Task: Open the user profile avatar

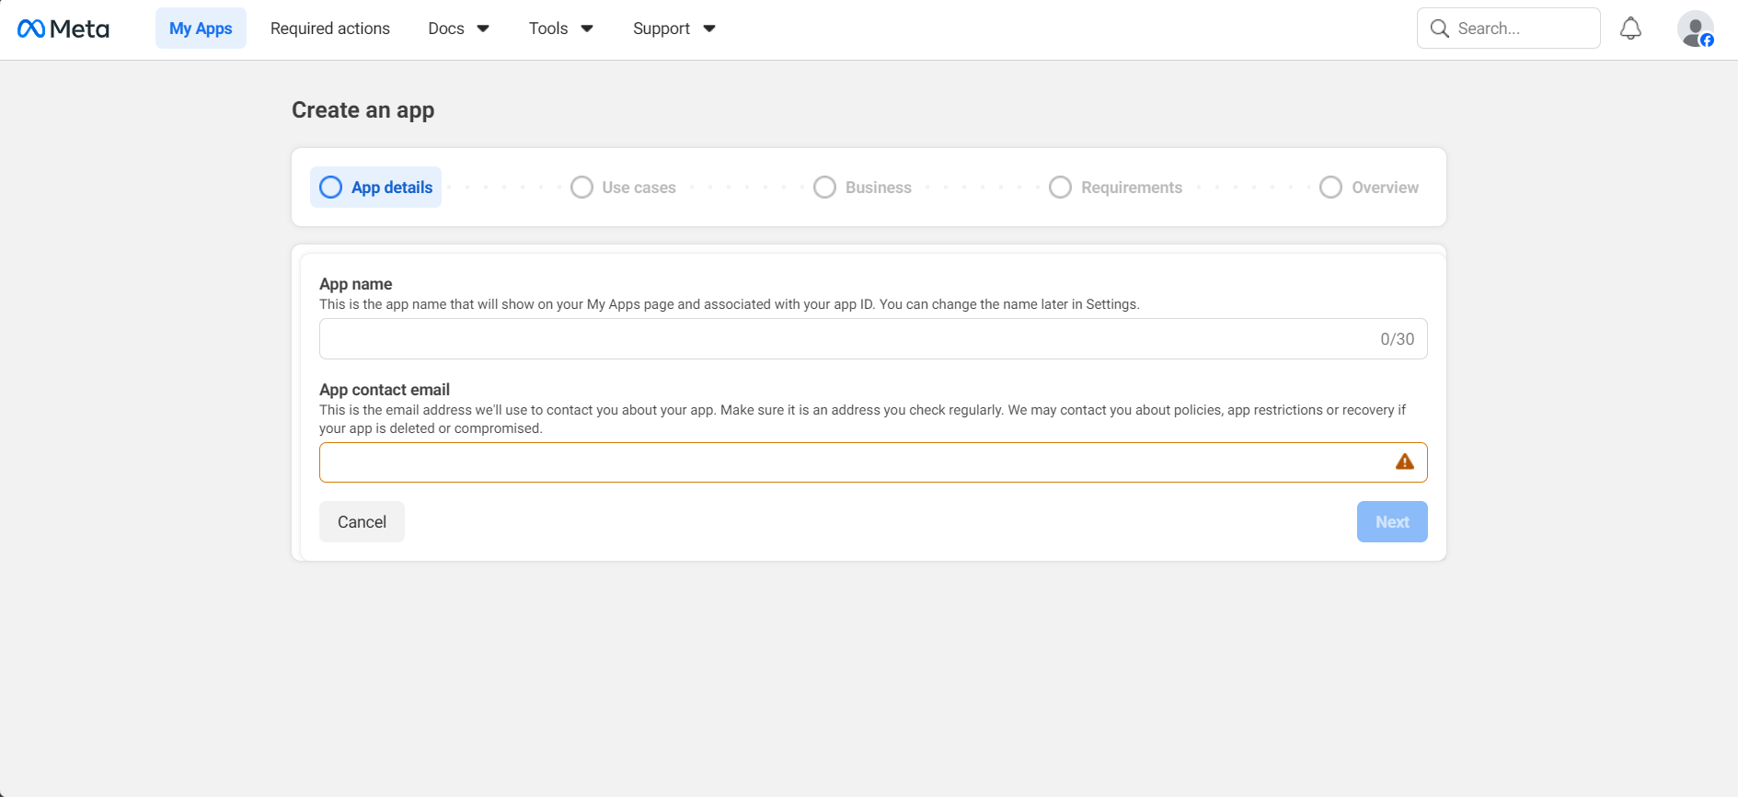Action: (x=1695, y=28)
